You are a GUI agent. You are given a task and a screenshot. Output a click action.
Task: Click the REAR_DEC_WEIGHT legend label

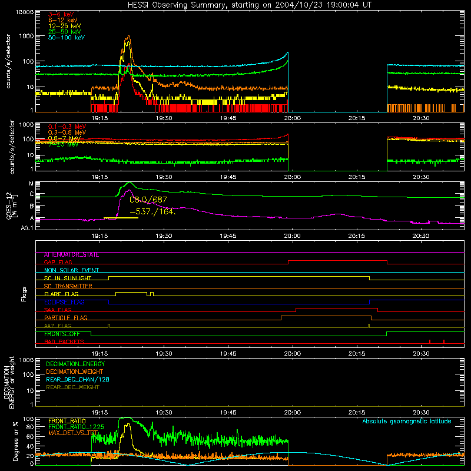(x=72, y=387)
